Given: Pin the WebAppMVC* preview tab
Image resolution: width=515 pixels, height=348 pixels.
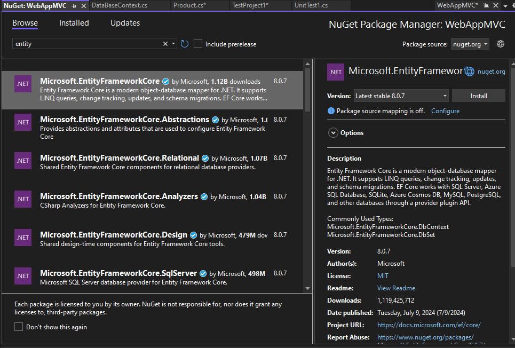Looking at the screenshot, I should click(x=486, y=5).
